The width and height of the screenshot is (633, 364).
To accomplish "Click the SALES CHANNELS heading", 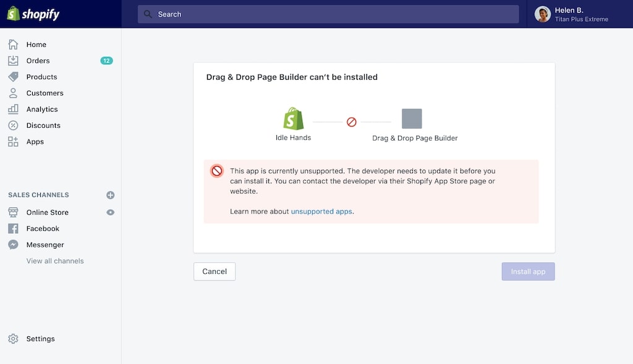I will pyautogui.click(x=38, y=195).
